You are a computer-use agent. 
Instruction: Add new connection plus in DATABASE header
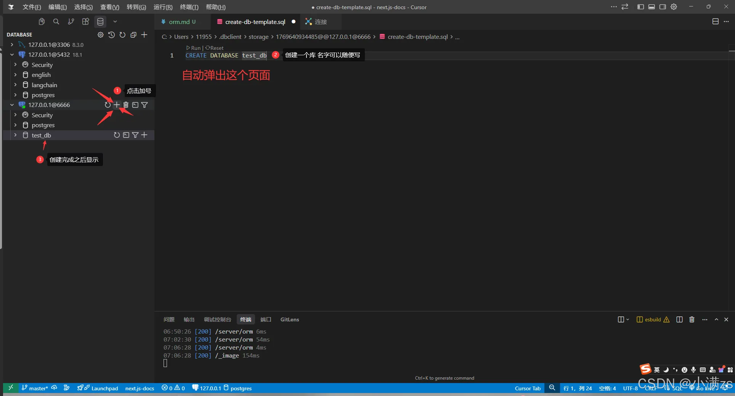144,35
